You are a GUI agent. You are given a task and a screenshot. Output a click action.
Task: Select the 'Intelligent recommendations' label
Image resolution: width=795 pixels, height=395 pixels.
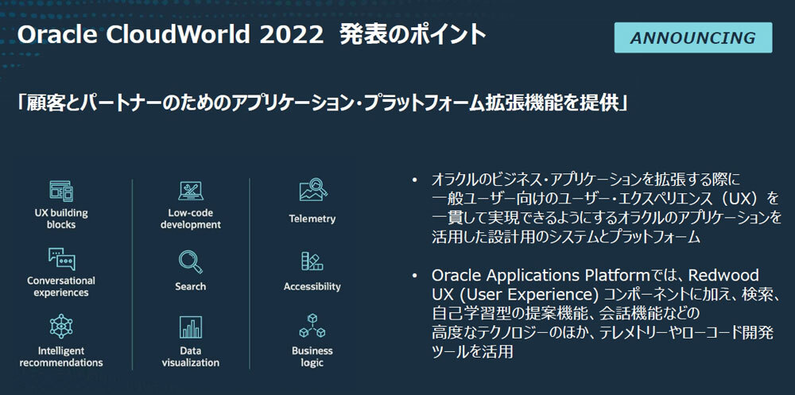pyautogui.click(x=61, y=357)
